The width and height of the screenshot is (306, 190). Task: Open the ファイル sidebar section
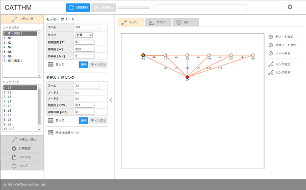click(x=22, y=157)
